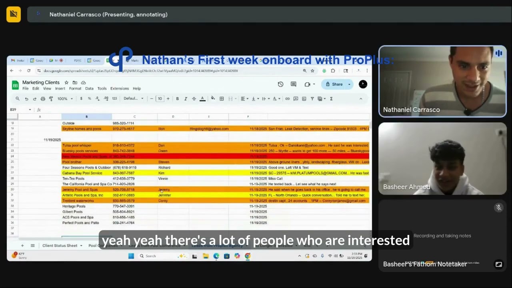Image resolution: width=512 pixels, height=288 pixels.
Task: Insert a link using toolbar icon
Action: [287, 99]
